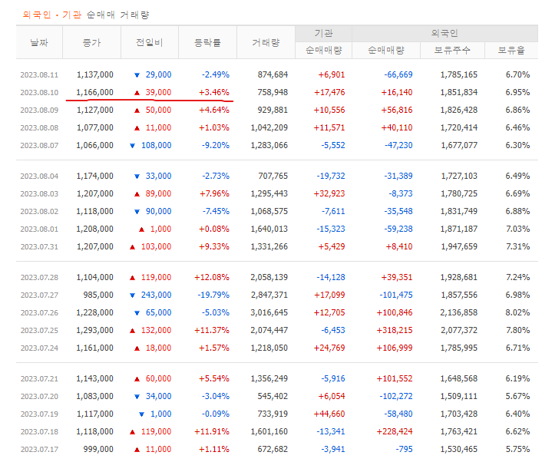Select the date 2023.07.21

(x=39, y=378)
